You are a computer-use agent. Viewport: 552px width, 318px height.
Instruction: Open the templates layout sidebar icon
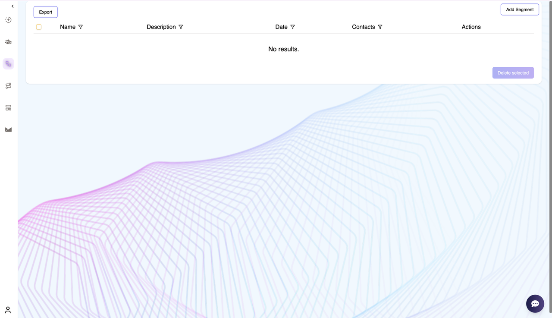[x=8, y=108]
